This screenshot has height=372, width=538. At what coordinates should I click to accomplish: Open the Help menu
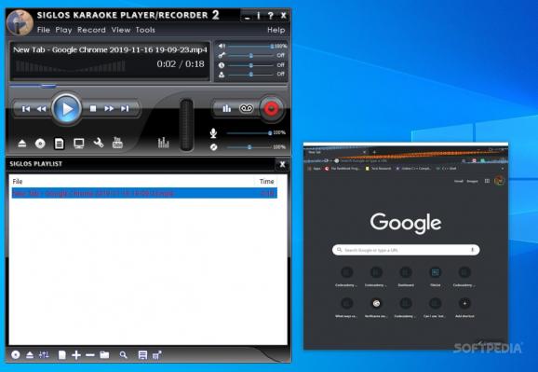click(276, 30)
